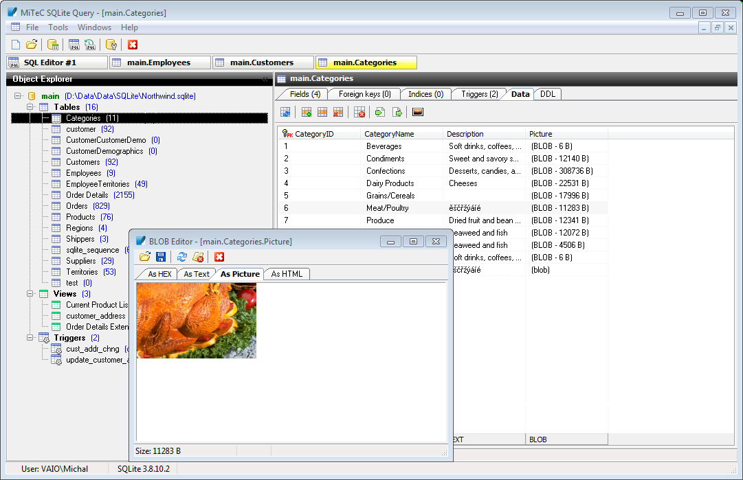Click the red X icon in main toolbar
This screenshot has width=743, height=480.
coord(133,45)
